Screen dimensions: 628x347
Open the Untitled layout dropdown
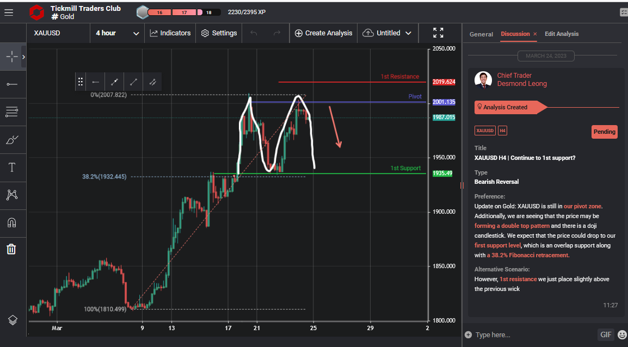pos(387,33)
